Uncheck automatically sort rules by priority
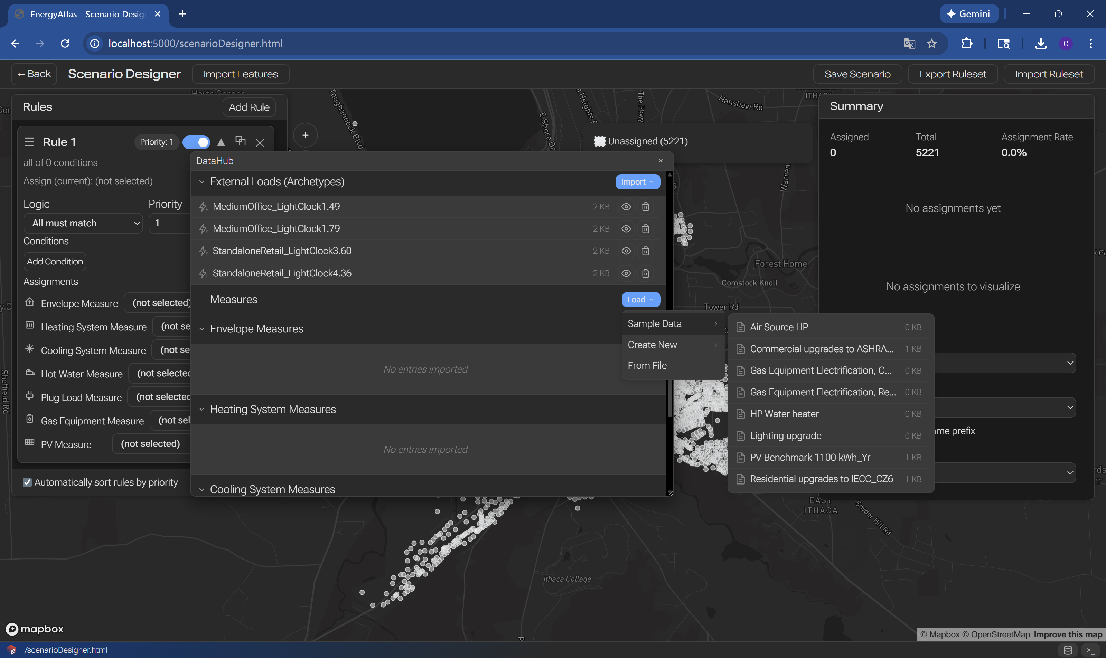The width and height of the screenshot is (1106, 658). click(x=28, y=482)
